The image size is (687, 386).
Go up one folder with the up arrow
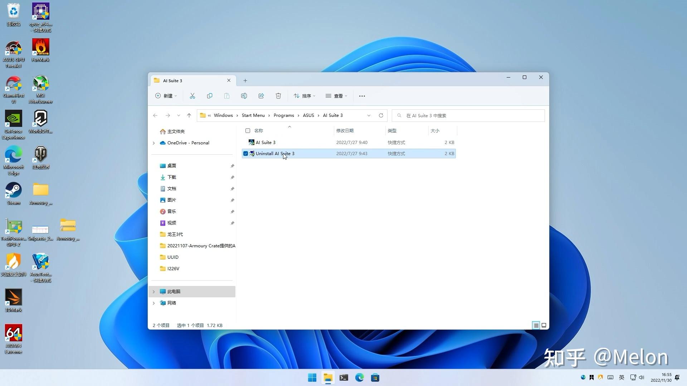(x=189, y=115)
